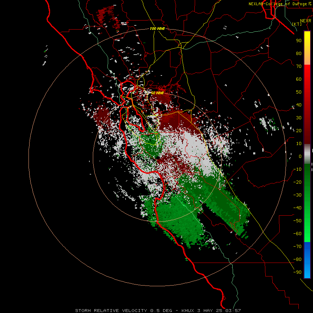
Task: Select the "20" value on the velocity scale
Action: click(x=299, y=130)
